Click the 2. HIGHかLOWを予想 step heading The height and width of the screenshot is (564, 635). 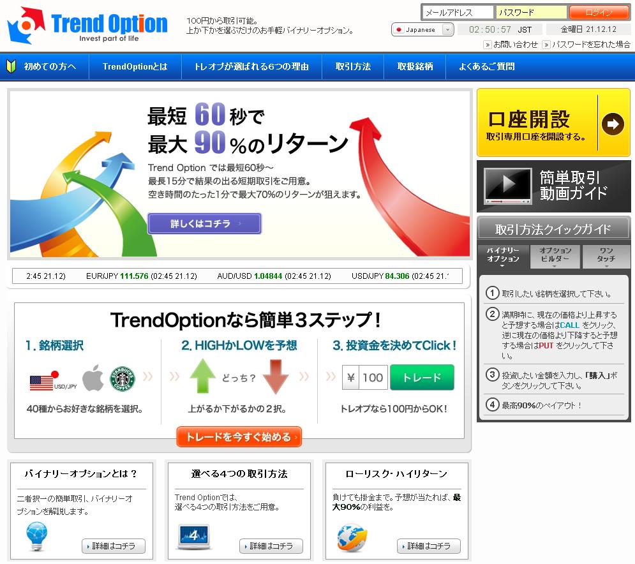239,345
